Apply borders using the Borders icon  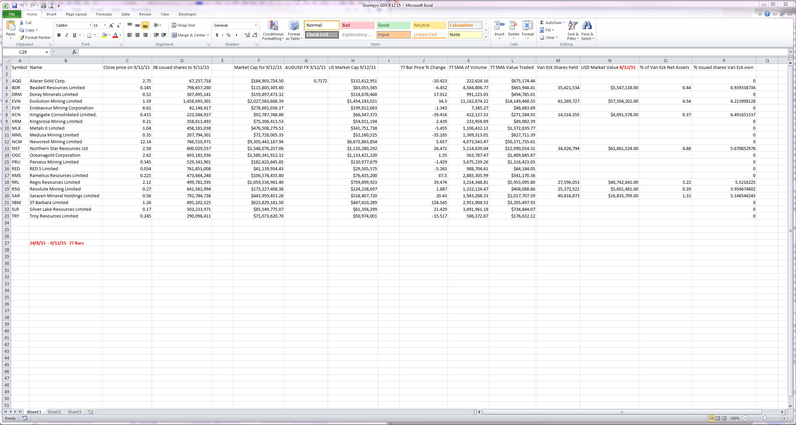click(x=89, y=35)
